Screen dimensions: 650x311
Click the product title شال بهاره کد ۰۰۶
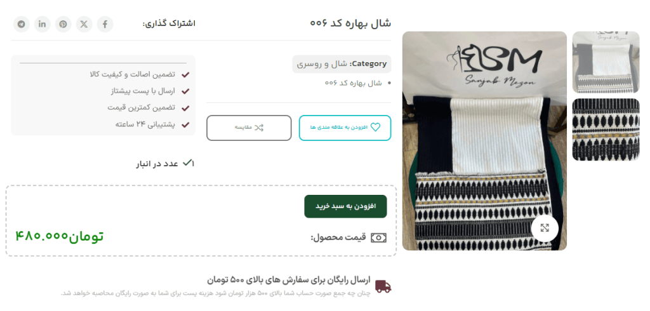tap(350, 23)
